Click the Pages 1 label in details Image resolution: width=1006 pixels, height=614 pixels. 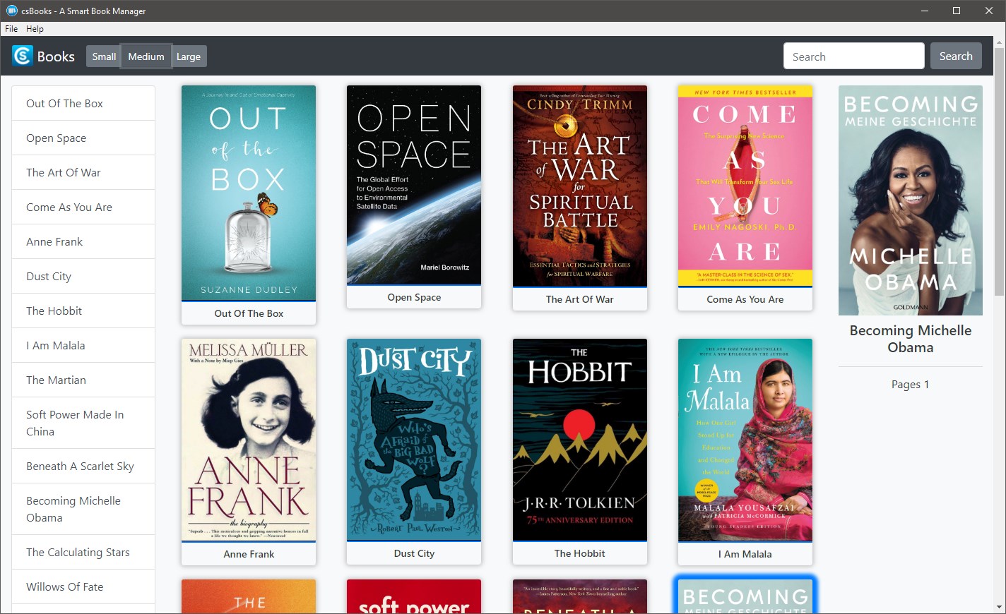click(910, 385)
